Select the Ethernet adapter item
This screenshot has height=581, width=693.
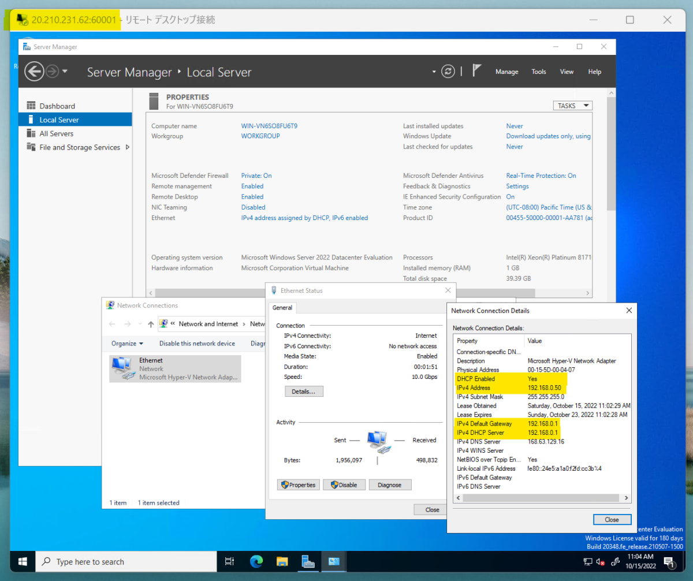point(175,368)
